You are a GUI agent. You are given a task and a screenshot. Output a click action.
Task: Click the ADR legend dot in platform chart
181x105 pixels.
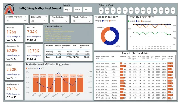pyautogui.click(x=40, y=68)
